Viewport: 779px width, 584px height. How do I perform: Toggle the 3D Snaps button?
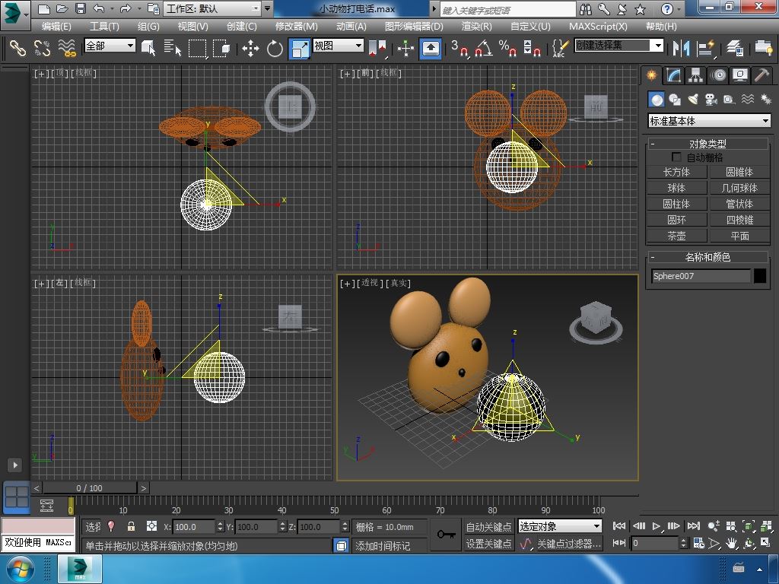[x=459, y=48]
